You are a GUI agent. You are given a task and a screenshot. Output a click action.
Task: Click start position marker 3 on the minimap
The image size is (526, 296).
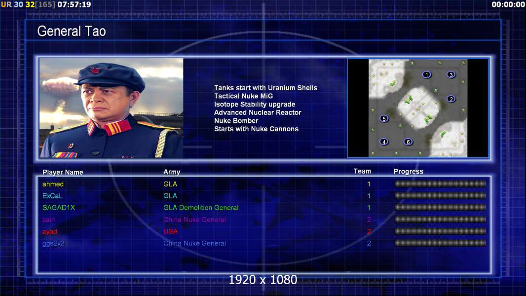pos(451,75)
